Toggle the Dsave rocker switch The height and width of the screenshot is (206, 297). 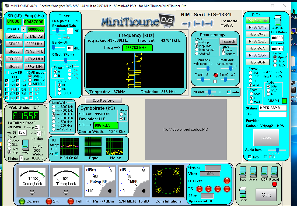[253, 172]
